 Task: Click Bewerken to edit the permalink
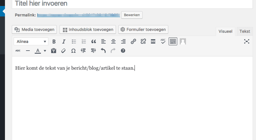click(132, 15)
